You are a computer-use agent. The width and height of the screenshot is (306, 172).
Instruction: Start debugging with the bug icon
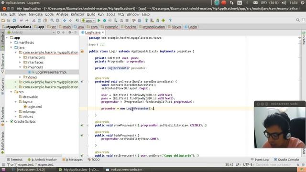(105, 21)
